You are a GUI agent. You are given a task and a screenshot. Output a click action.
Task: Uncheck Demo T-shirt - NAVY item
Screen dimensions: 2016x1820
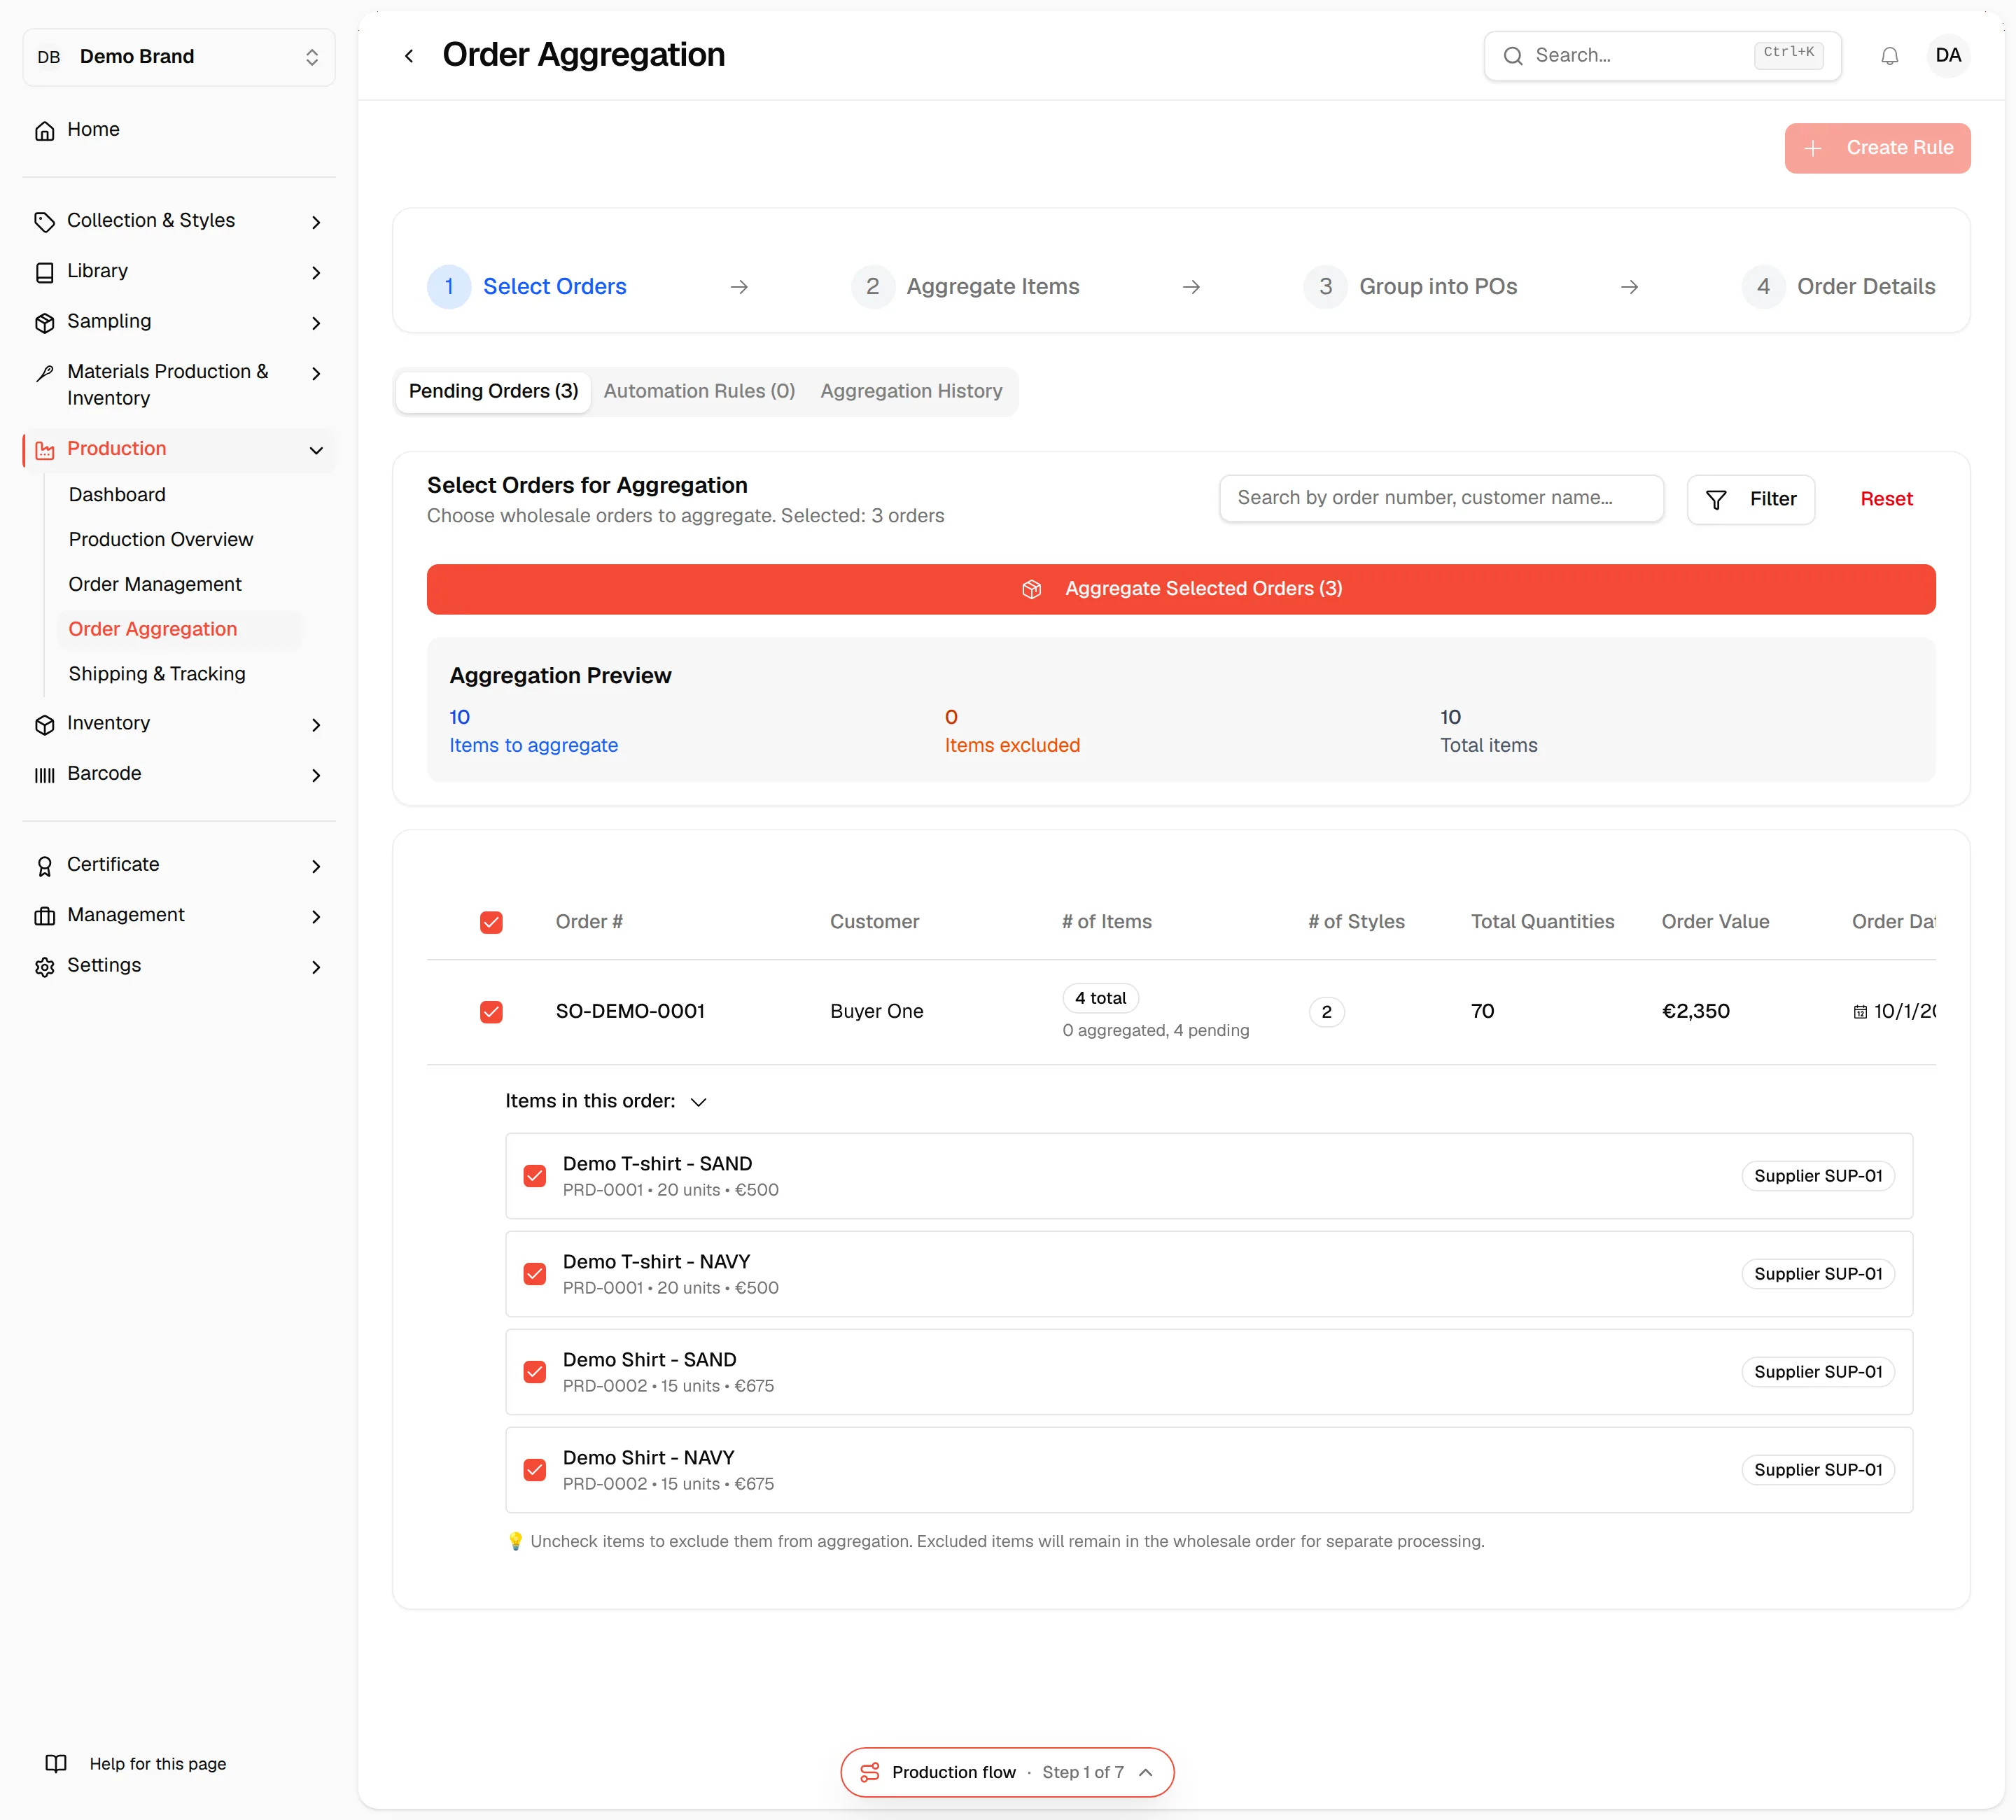535,1274
